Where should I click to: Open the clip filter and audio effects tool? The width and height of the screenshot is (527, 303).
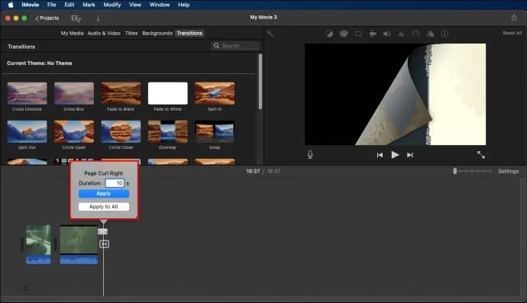point(430,34)
